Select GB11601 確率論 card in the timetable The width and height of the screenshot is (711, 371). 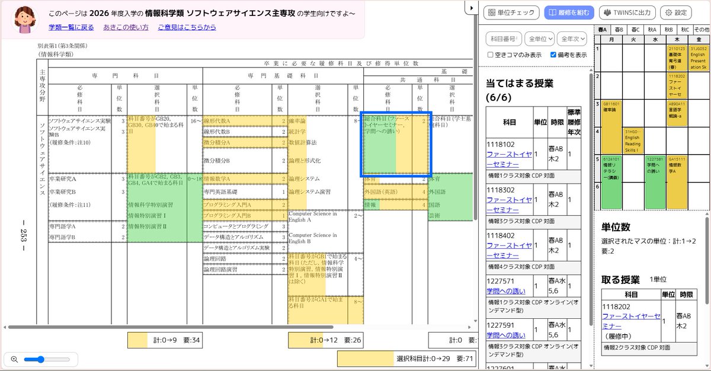611,127
